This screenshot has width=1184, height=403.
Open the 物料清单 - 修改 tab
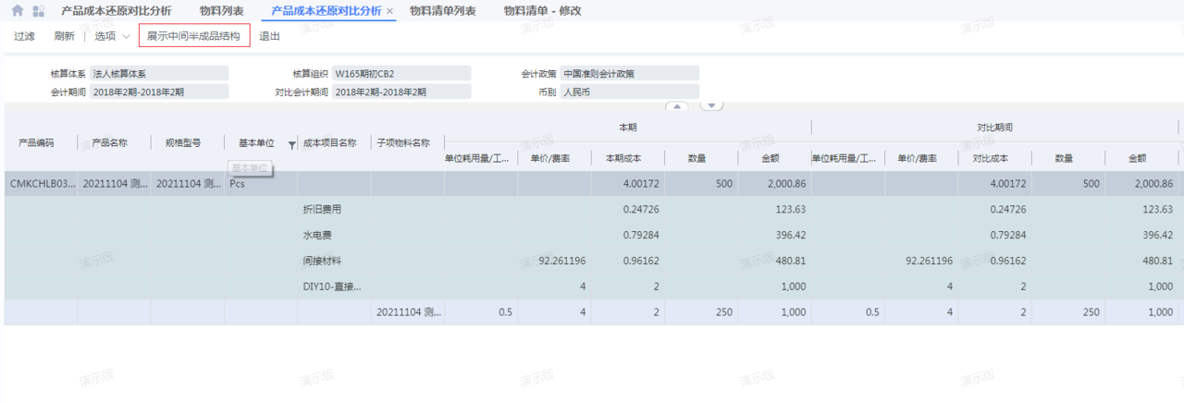tap(542, 11)
